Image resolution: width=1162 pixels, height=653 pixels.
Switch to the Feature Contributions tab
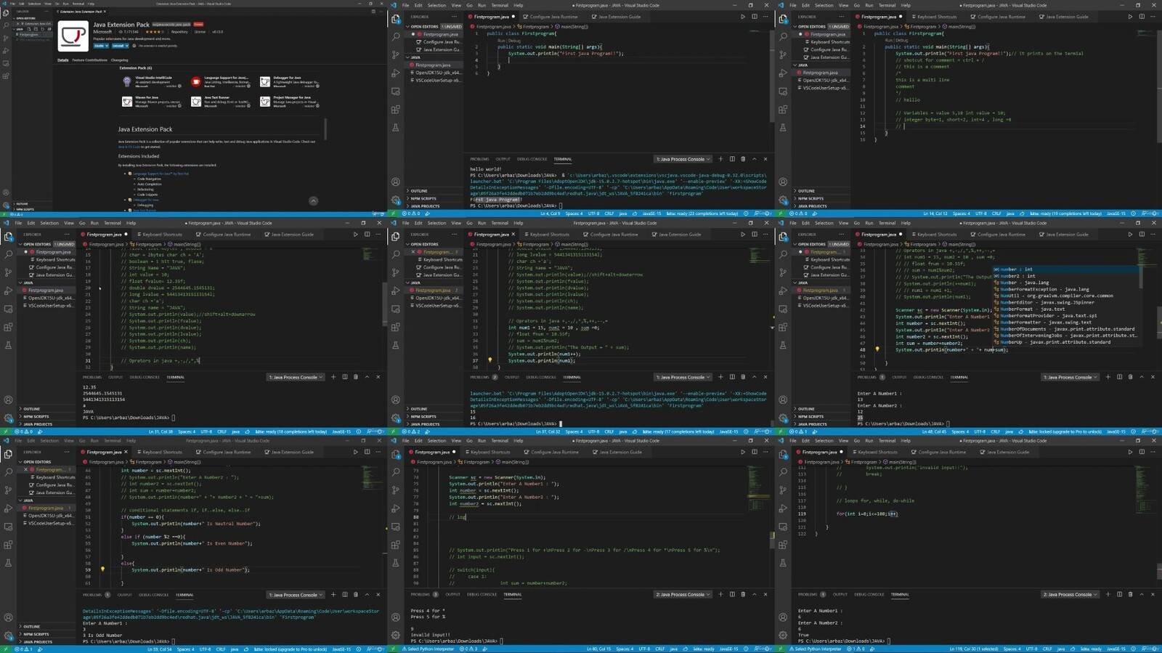click(x=89, y=60)
